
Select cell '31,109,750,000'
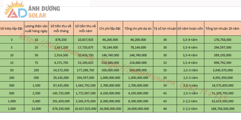223,93
